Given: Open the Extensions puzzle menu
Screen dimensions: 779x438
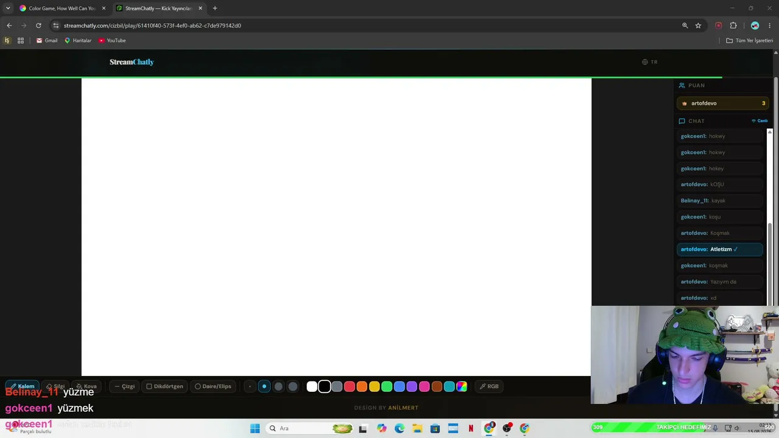Looking at the screenshot, I should point(733,26).
